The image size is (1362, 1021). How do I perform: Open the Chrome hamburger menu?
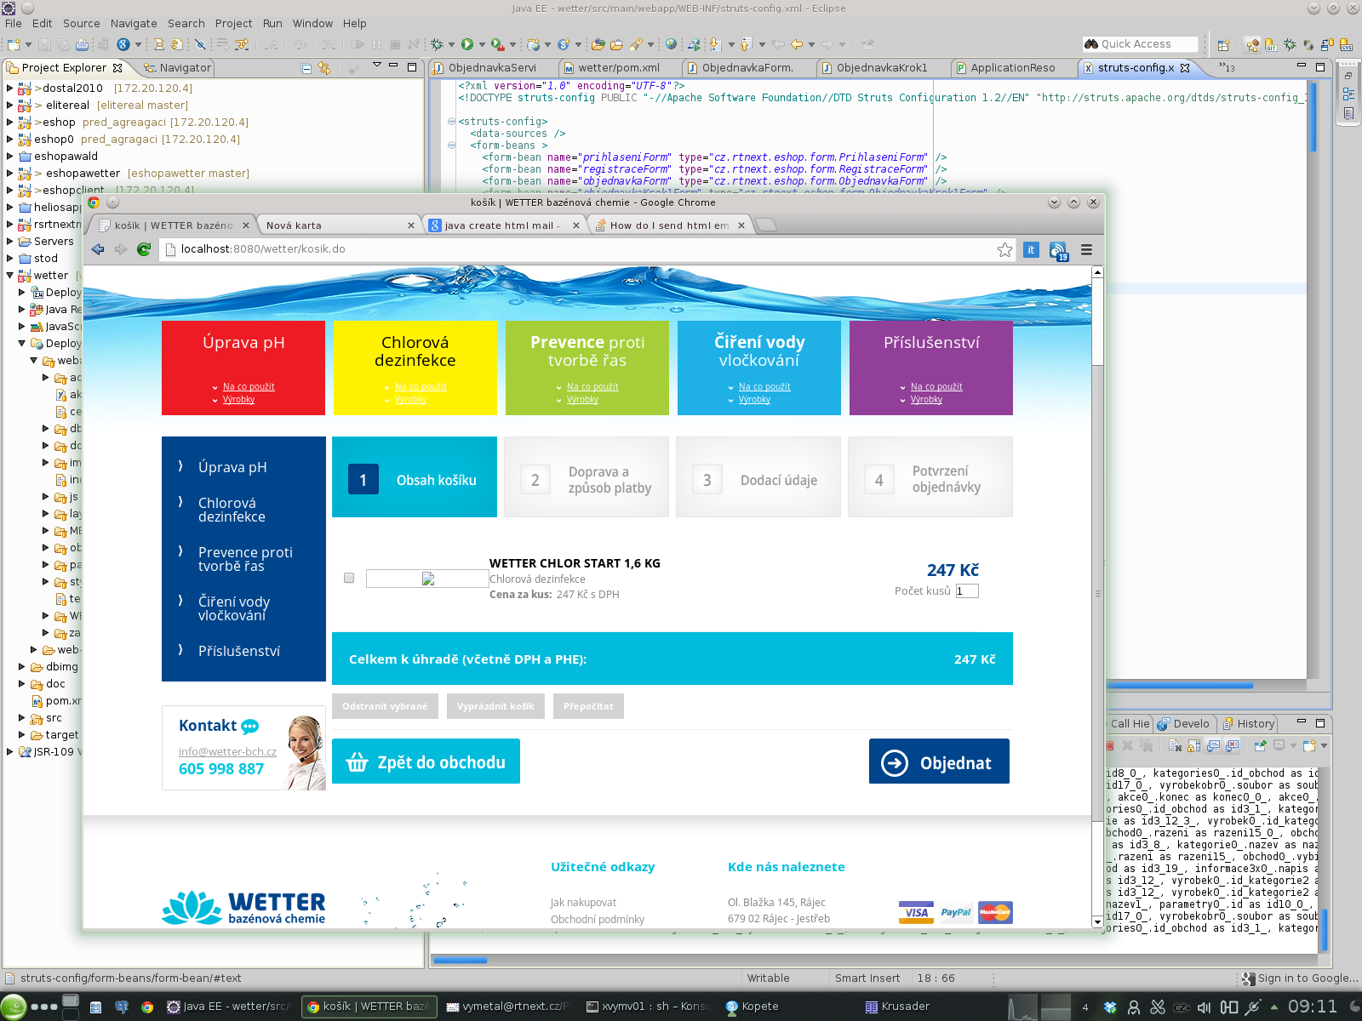pos(1086,249)
